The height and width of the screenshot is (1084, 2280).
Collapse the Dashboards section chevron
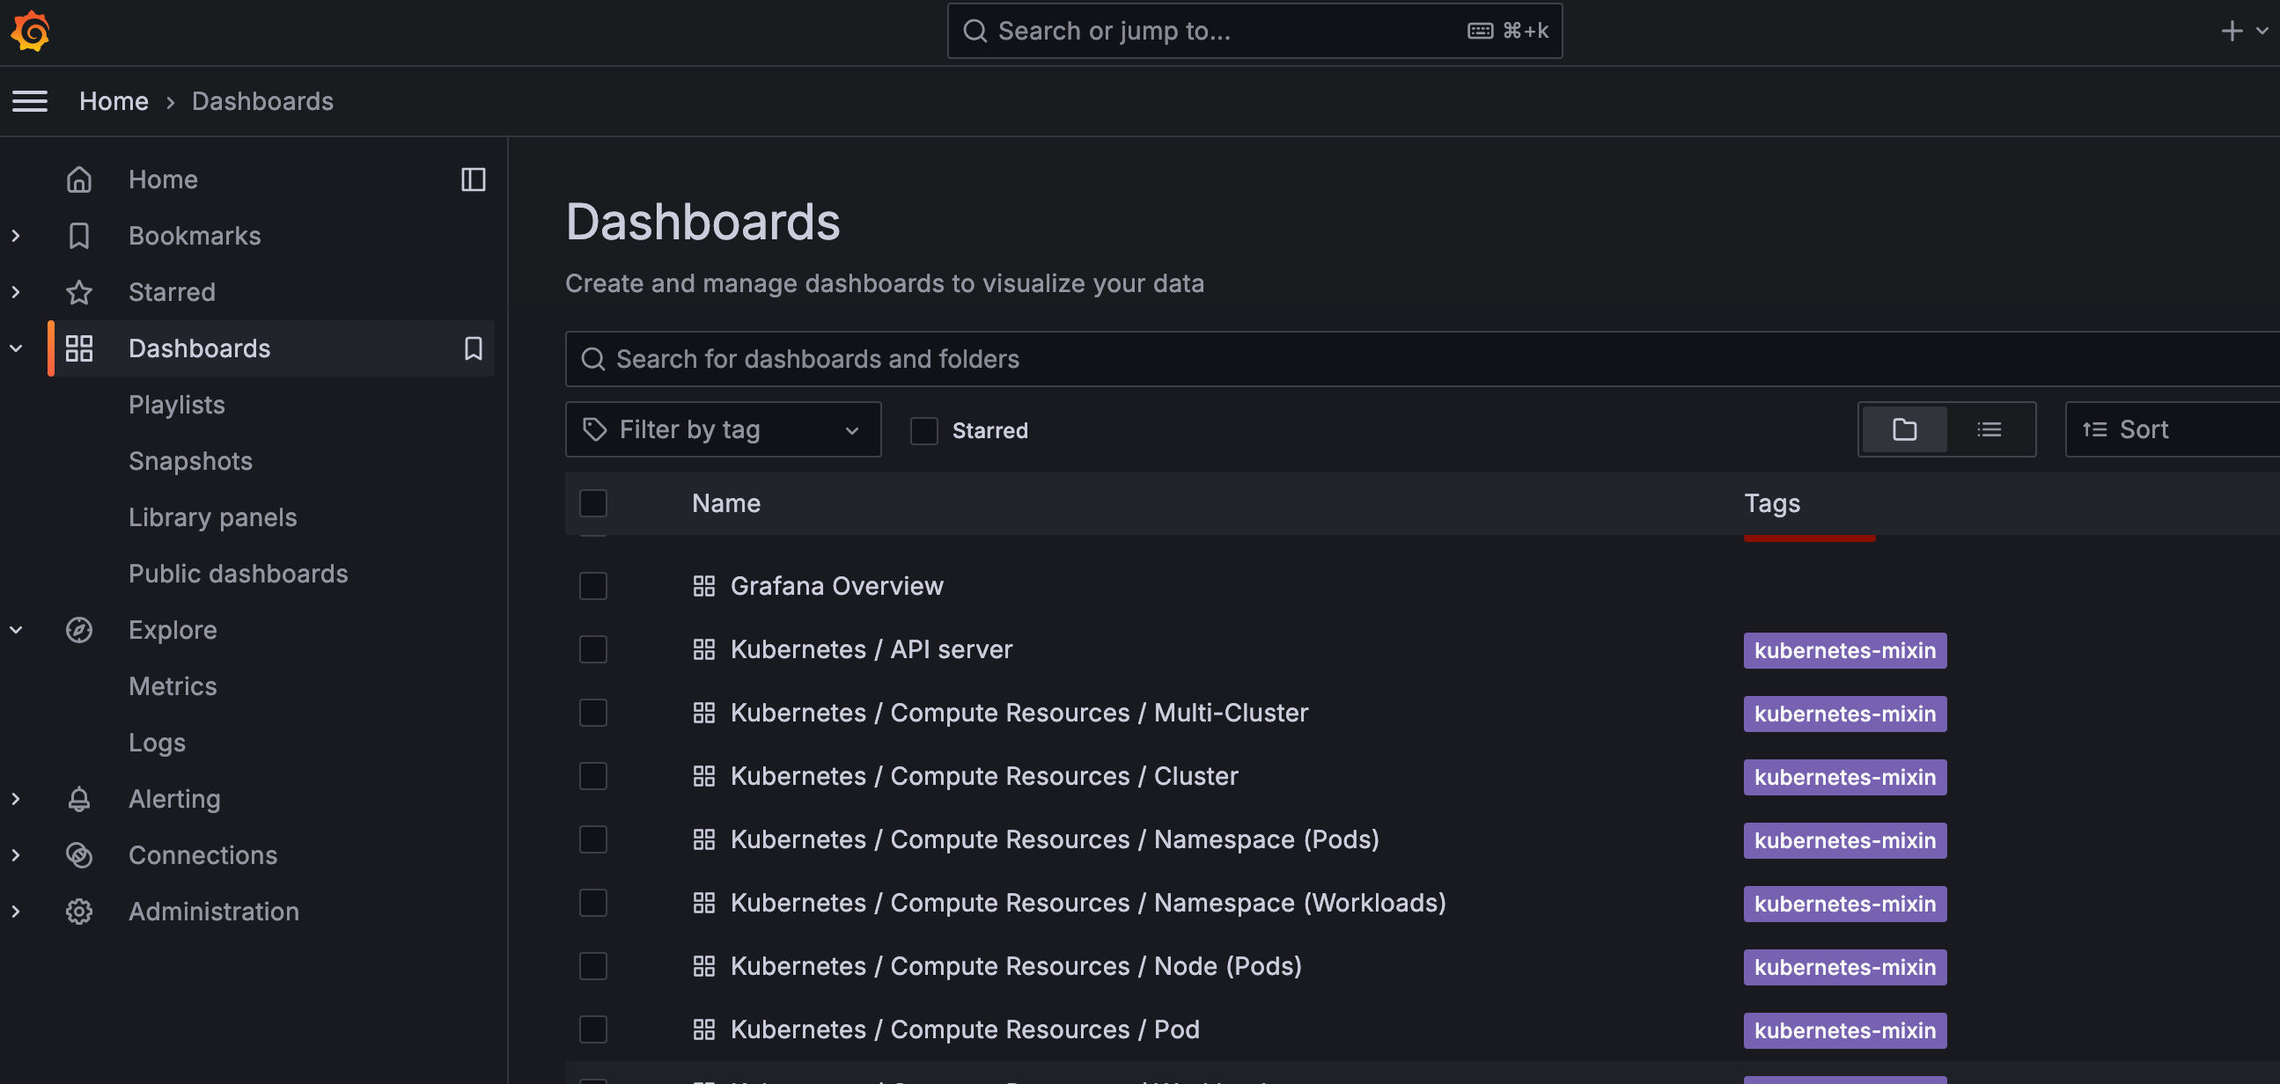point(16,348)
